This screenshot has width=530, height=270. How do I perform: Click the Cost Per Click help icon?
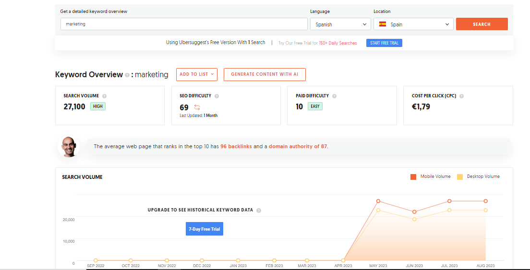pyautogui.click(x=462, y=96)
